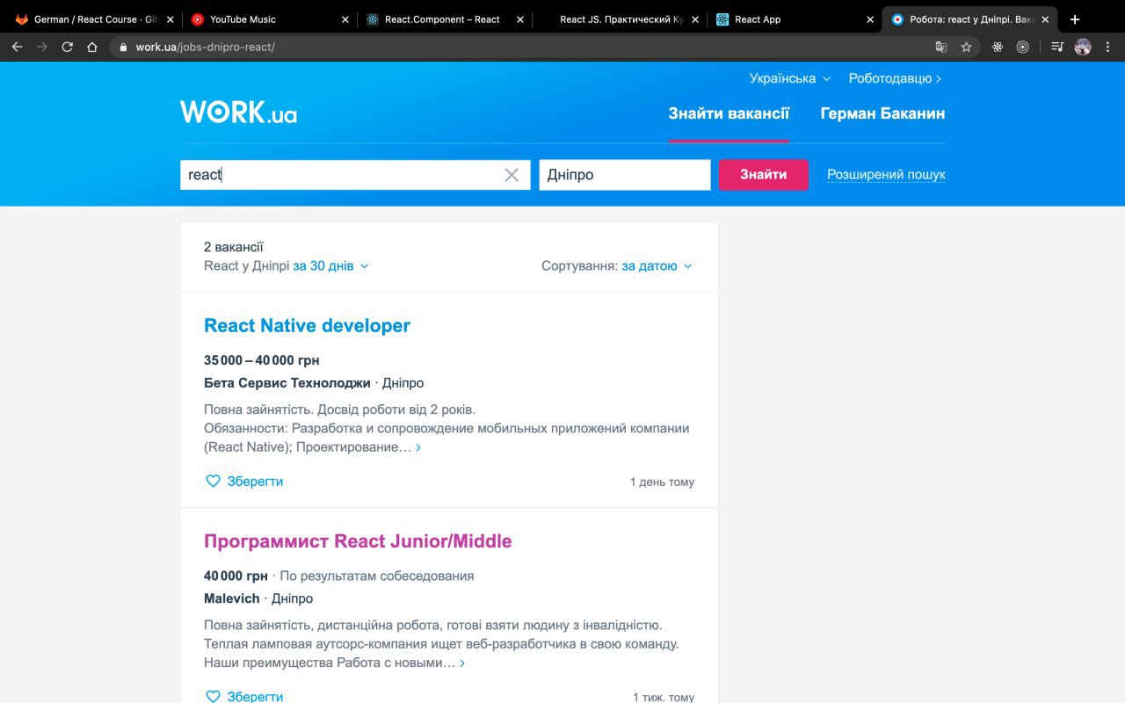Open the React Developer Tools extension
The image size is (1125, 703).
(x=998, y=47)
